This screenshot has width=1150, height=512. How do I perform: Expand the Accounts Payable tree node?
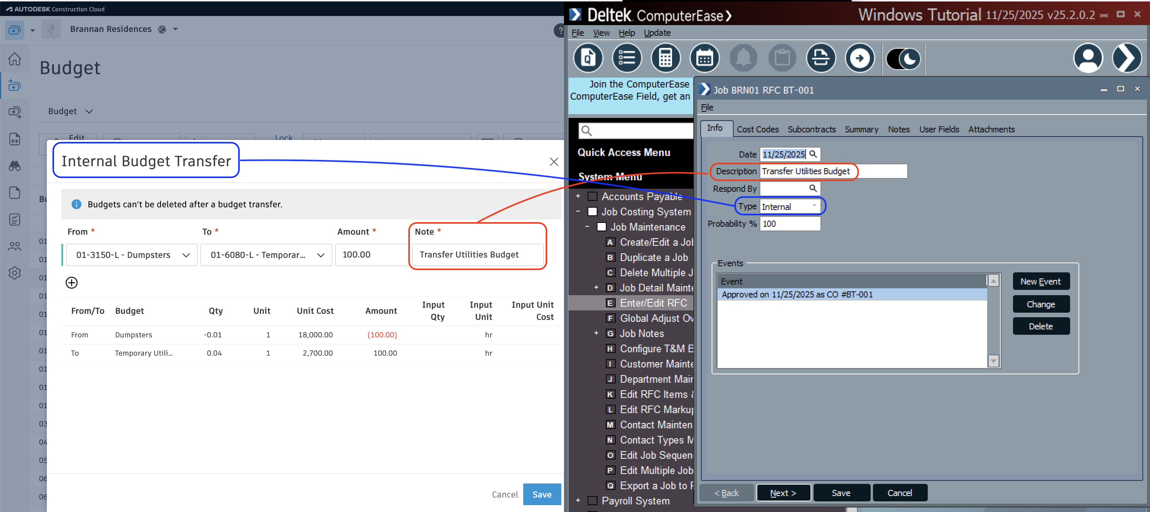pos(578,196)
